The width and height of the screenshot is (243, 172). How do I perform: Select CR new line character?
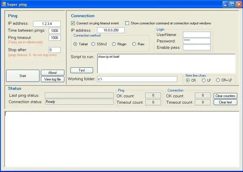click(188, 80)
